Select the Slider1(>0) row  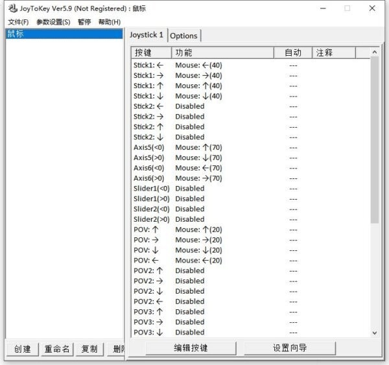click(250, 199)
